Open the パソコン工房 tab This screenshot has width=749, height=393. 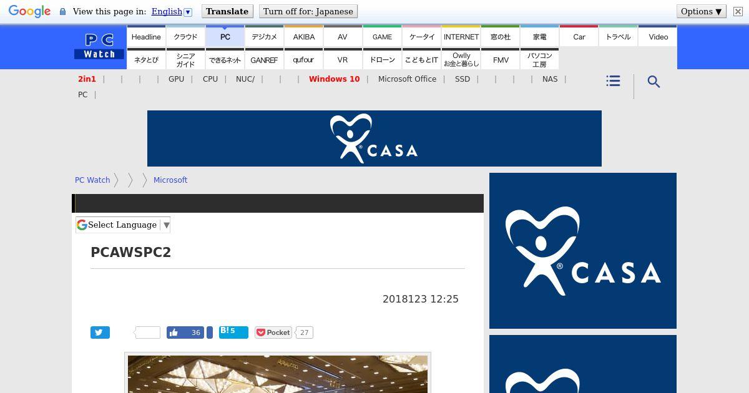point(539,60)
